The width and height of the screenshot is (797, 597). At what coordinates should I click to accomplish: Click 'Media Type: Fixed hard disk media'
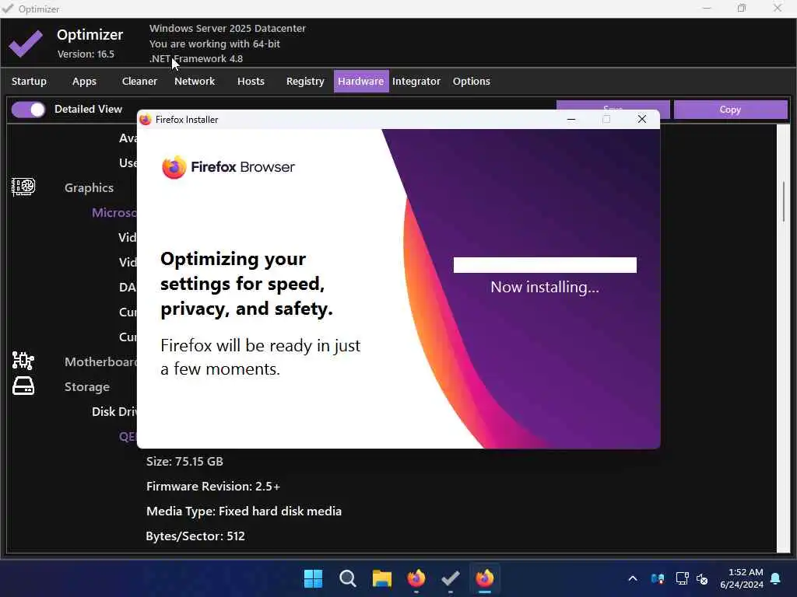tap(244, 511)
